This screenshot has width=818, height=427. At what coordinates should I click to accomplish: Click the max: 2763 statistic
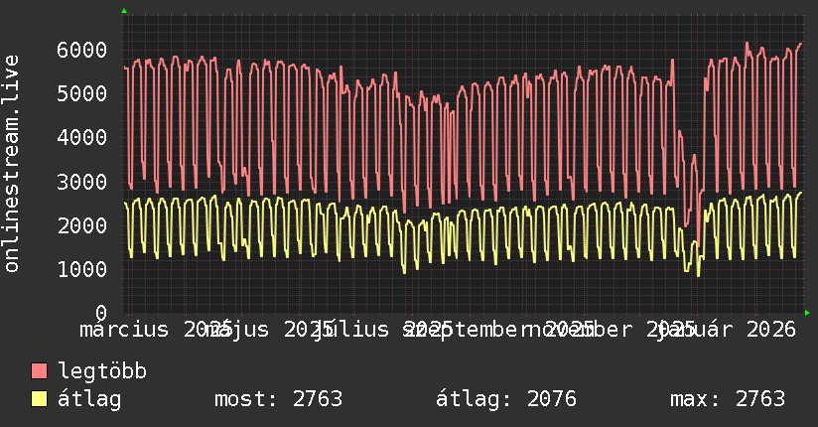[x=728, y=399]
